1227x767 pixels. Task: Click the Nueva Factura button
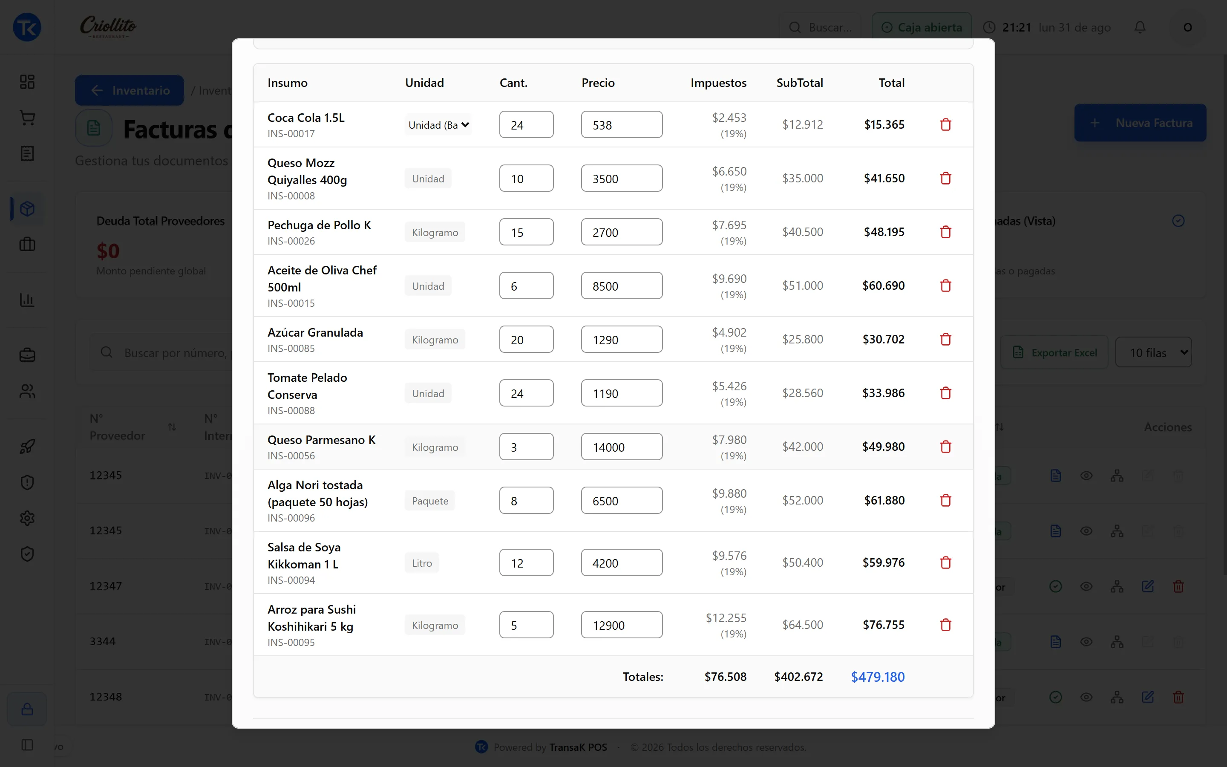(1140, 123)
